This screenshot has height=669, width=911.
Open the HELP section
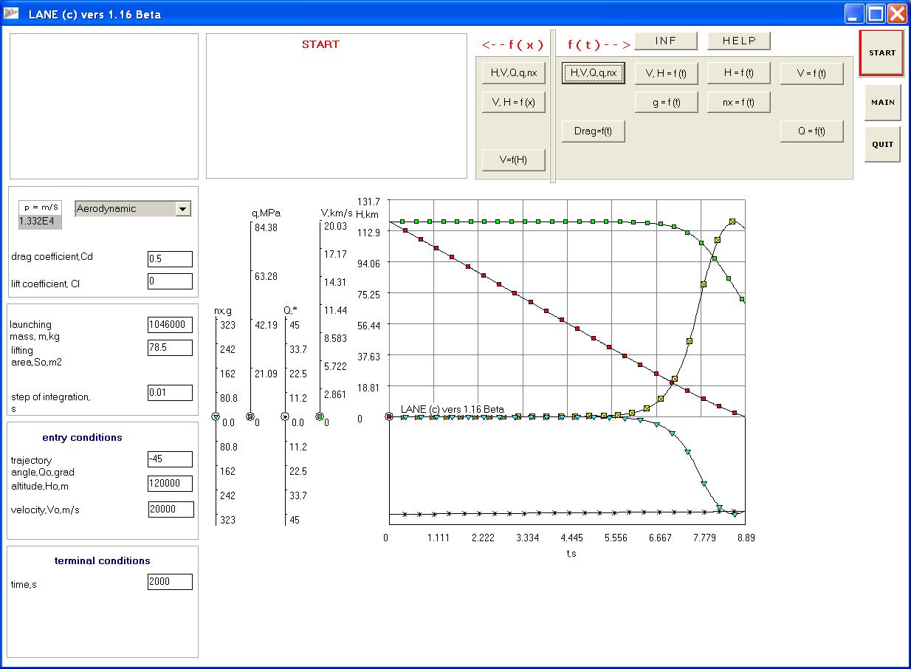739,41
